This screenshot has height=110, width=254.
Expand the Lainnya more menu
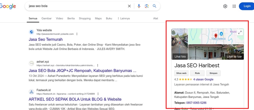[124, 18]
